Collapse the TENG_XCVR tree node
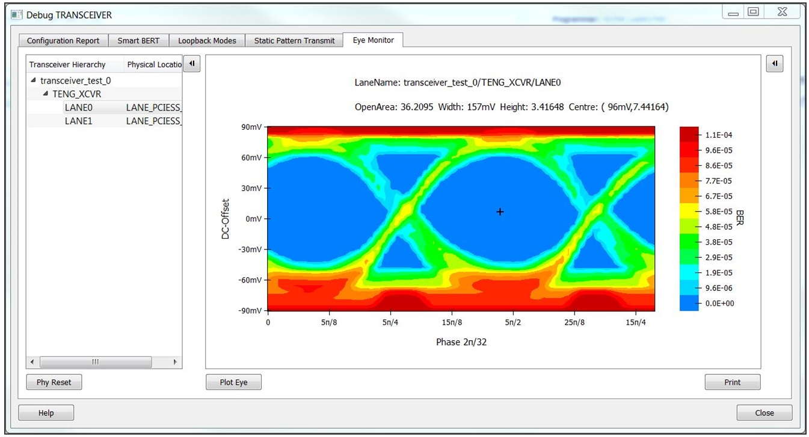 tap(46, 94)
